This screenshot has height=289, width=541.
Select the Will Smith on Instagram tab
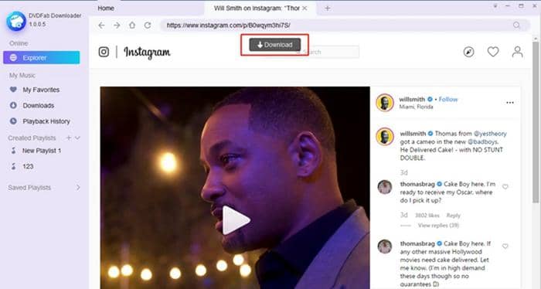[x=257, y=8]
